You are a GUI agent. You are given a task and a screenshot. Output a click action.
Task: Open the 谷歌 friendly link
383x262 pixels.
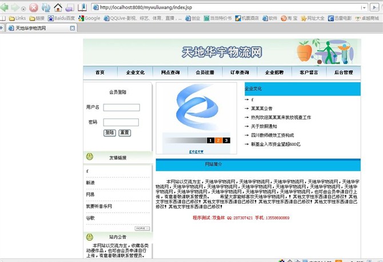tap(90, 218)
